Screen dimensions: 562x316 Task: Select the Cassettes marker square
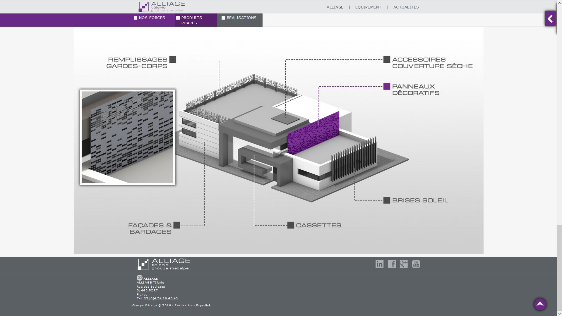291,225
